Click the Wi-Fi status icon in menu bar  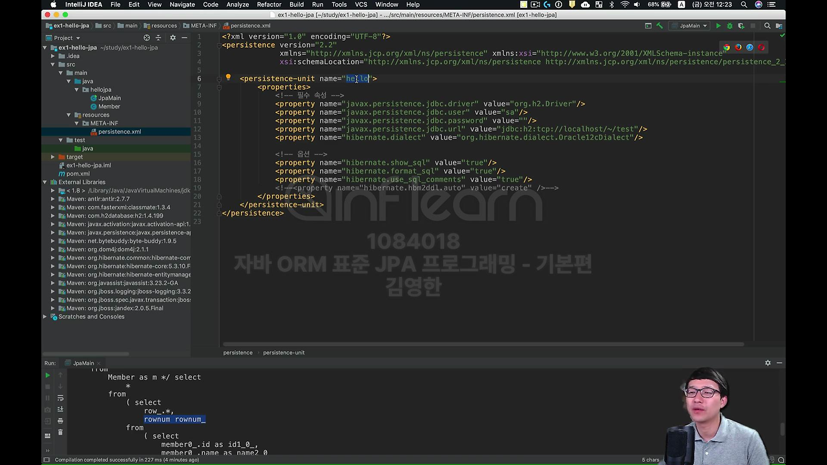tap(625, 5)
